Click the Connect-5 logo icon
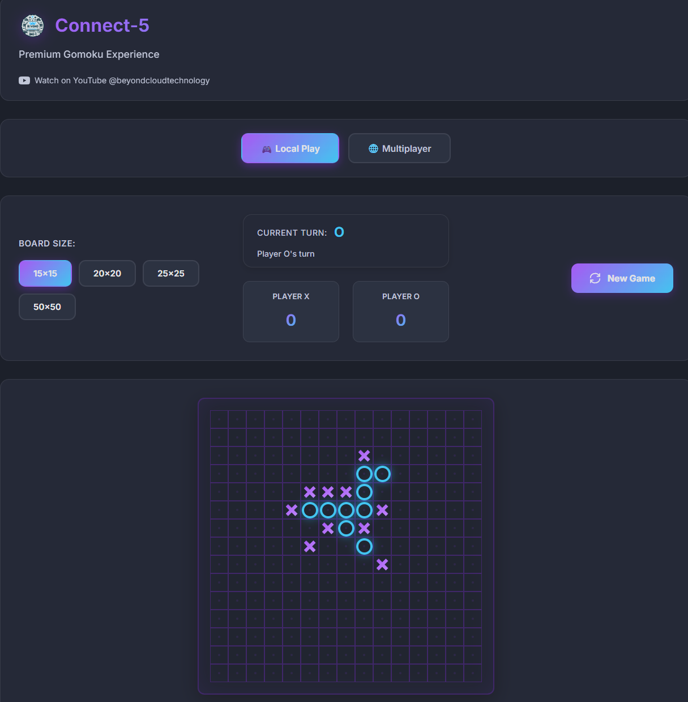Screen dimensions: 688x702 [x=32, y=26]
